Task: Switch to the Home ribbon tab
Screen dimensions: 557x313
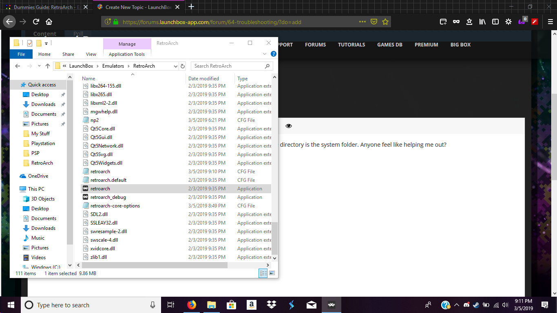Action: click(x=44, y=54)
